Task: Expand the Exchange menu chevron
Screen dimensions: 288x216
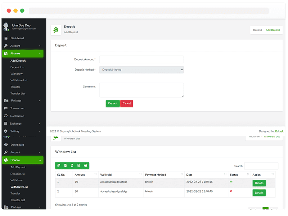Action: (40, 124)
